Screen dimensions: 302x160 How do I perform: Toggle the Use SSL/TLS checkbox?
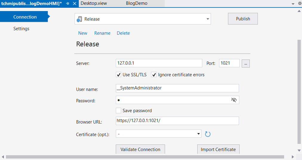118,75
